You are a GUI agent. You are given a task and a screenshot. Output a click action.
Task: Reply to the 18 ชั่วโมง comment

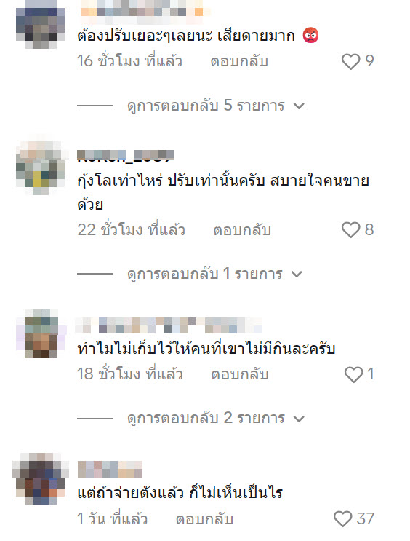(239, 374)
